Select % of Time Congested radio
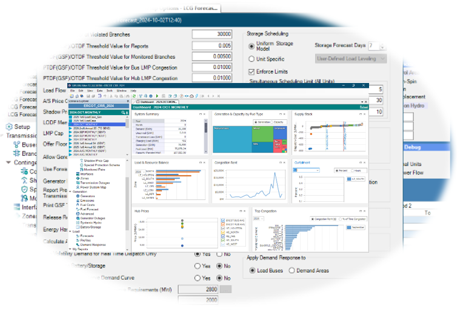This screenshot has height=312, width=463. pos(340,219)
